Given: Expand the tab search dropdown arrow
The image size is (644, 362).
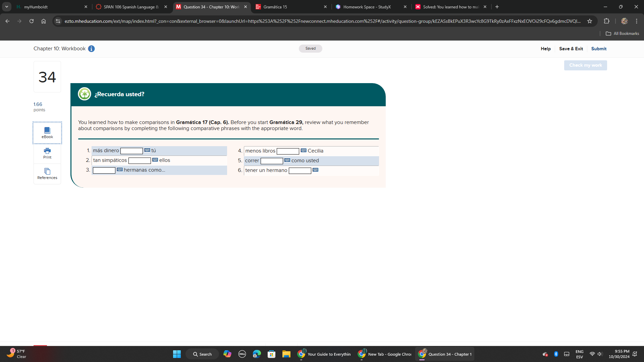Looking at the screenshot, I should pyautogui.click(x=7, y=7).
